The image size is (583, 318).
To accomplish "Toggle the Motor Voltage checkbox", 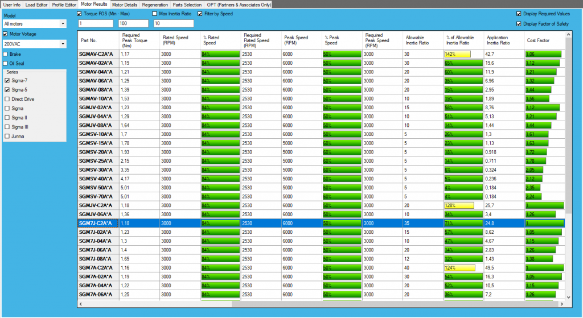I will 5,34.
